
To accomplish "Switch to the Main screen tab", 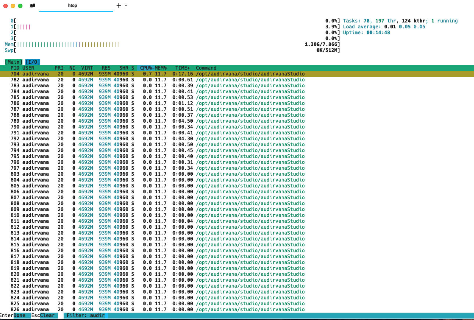I will click(x=13, y=62).
